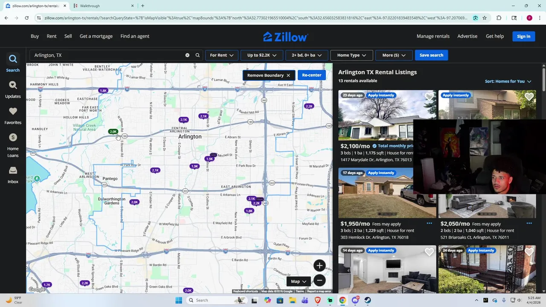The height and width of the screenshot is (307, 546).
Task: Zoom out on the map
Action: (319, 281)
